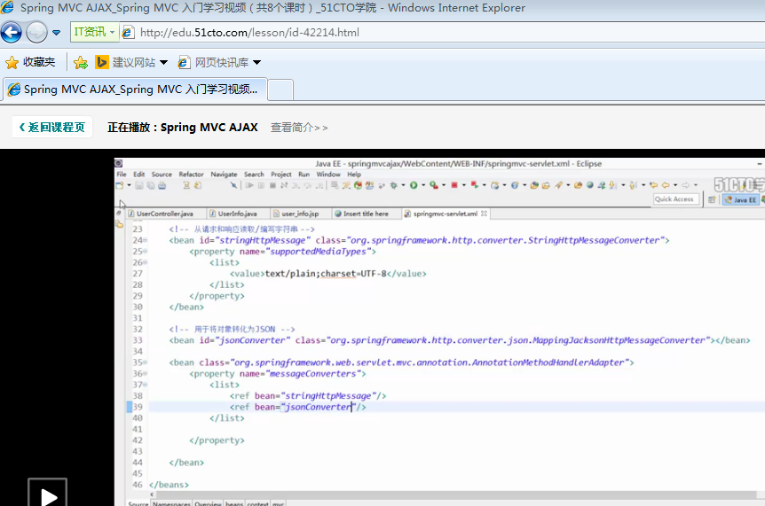
Task: Open the IT资讯 search provider dropdown
Action: pos(95,32)
